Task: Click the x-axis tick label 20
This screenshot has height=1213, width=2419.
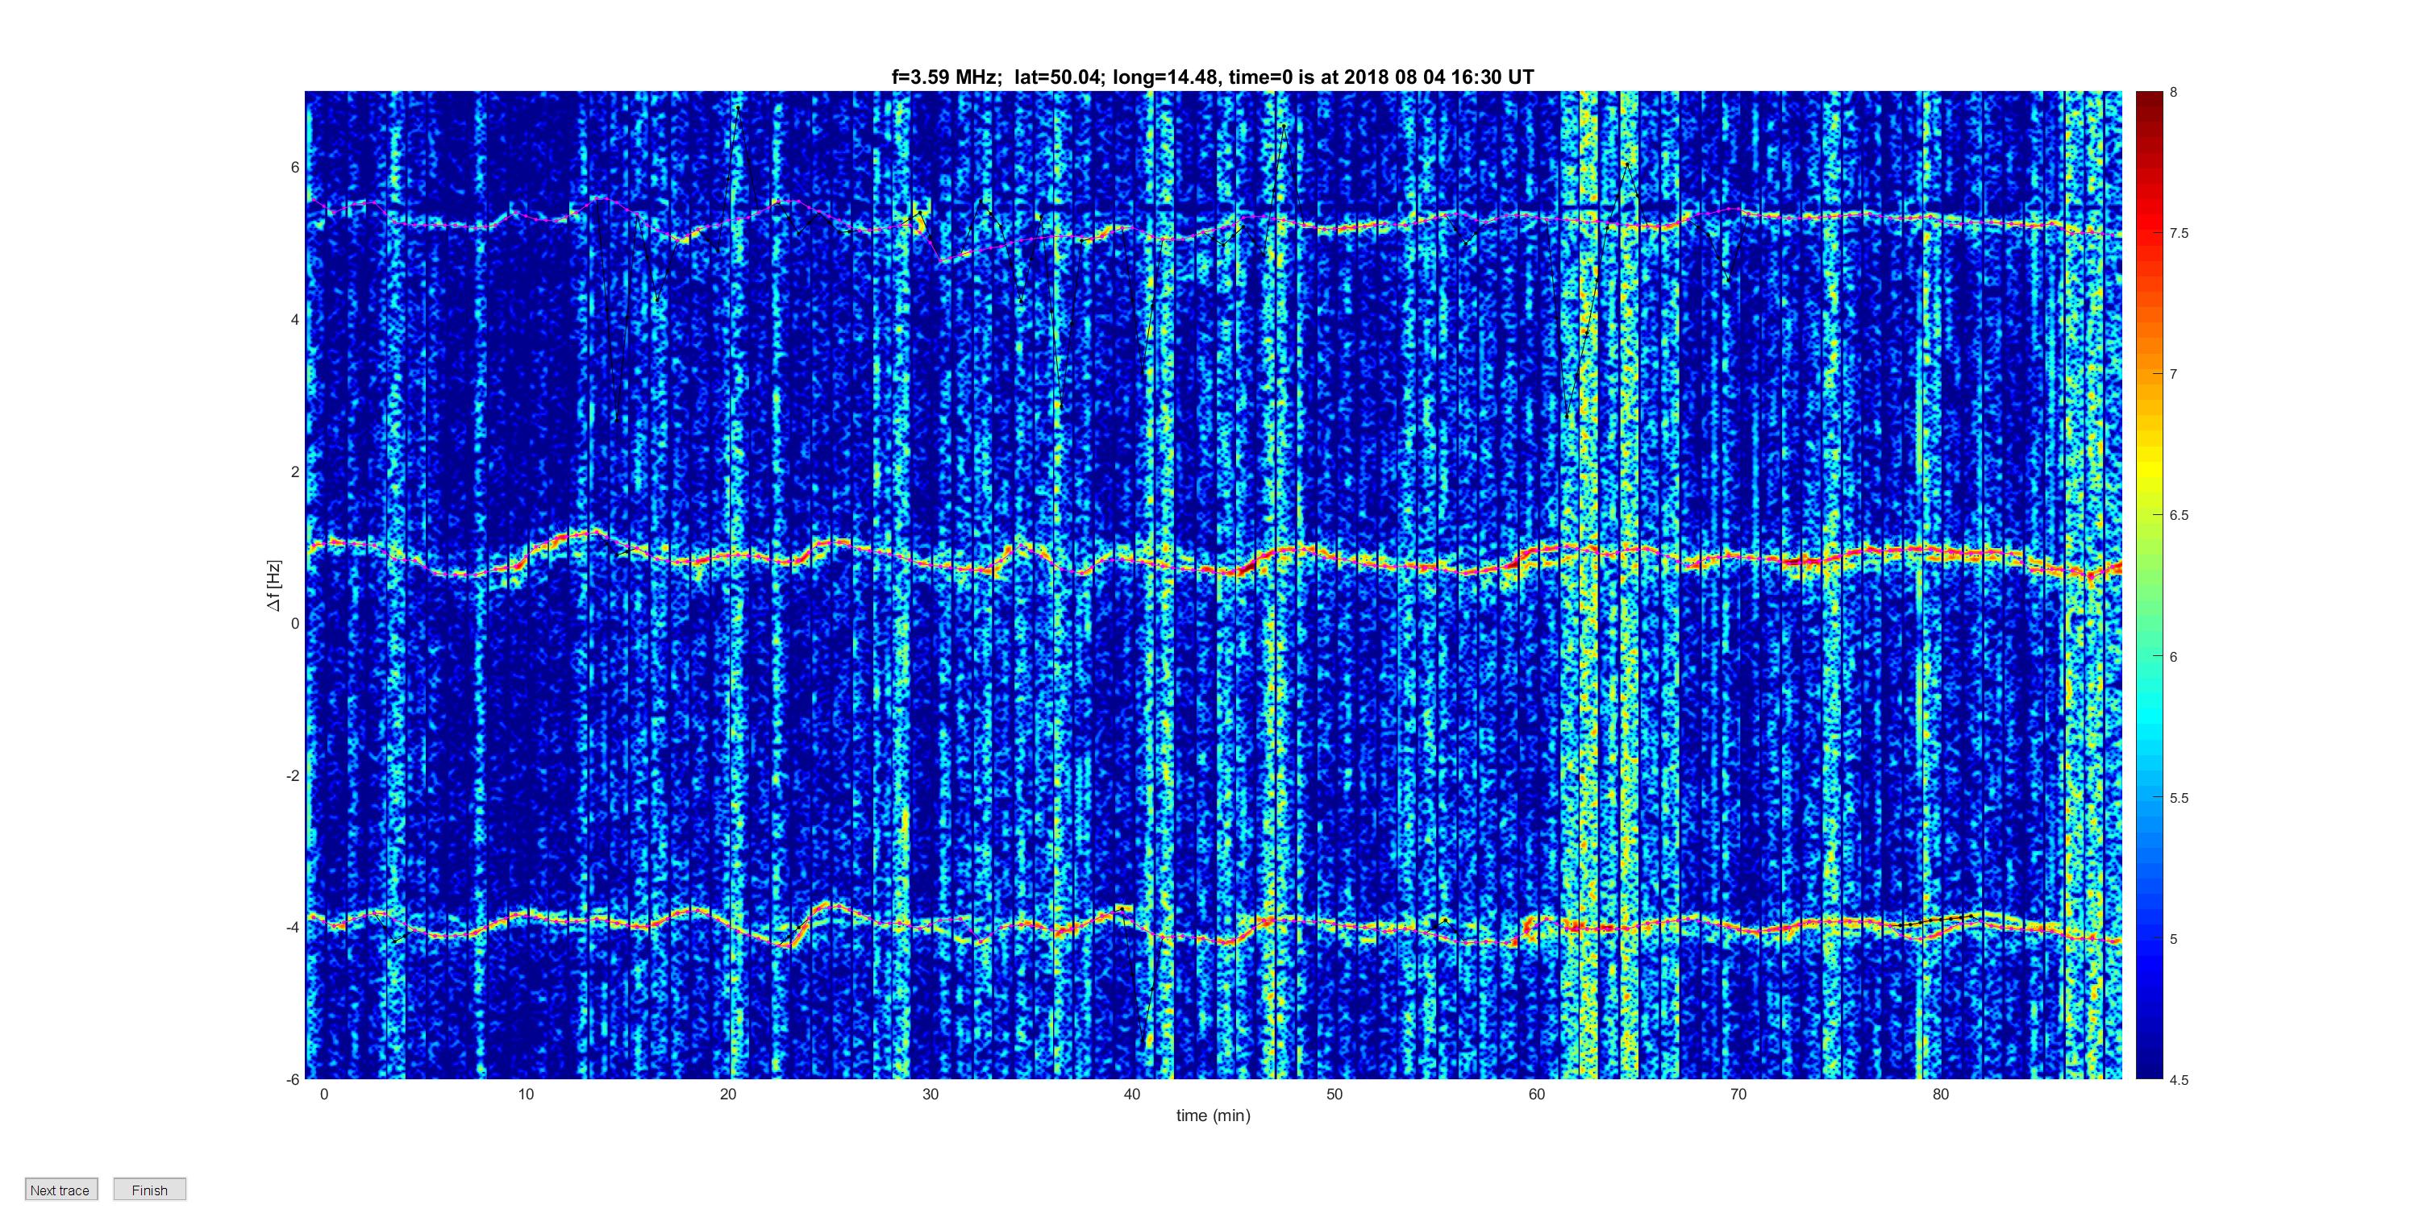Action: (x=728, y=1094)
